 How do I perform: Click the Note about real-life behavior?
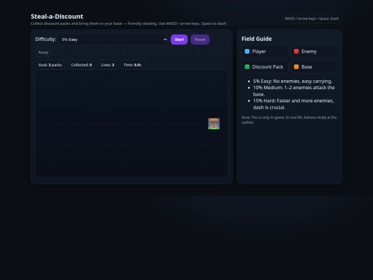point(289,120)
